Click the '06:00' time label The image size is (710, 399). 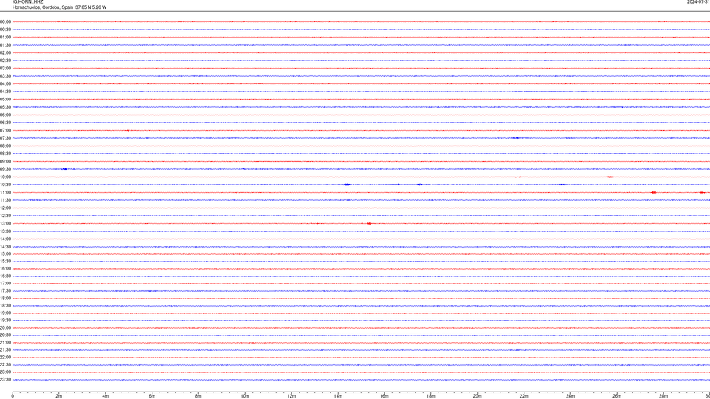pos(5,115)
